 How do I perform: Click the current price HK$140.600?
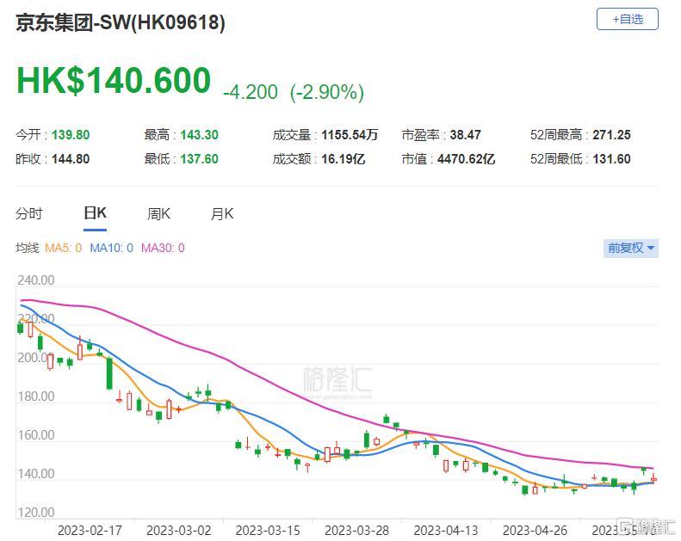pyautogui.click(x=114, y=80)
